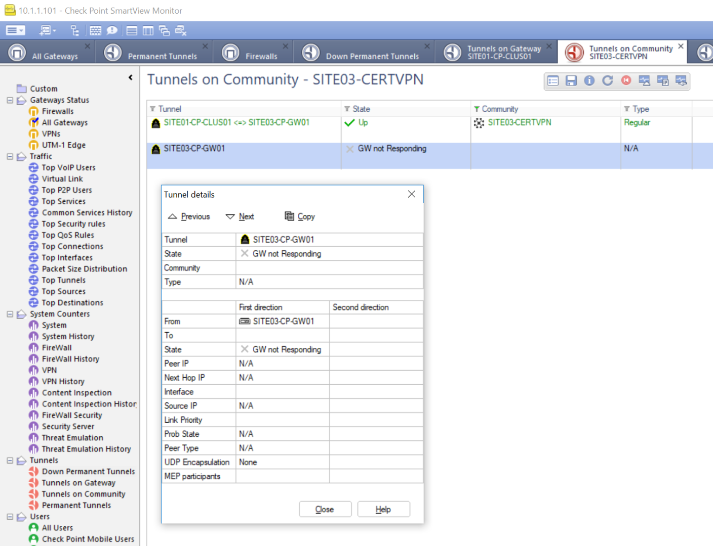Collapse the Gateways Status tree node
This screenshot has width=713, height=546.
pyautogui.click(x=10, y=100)
